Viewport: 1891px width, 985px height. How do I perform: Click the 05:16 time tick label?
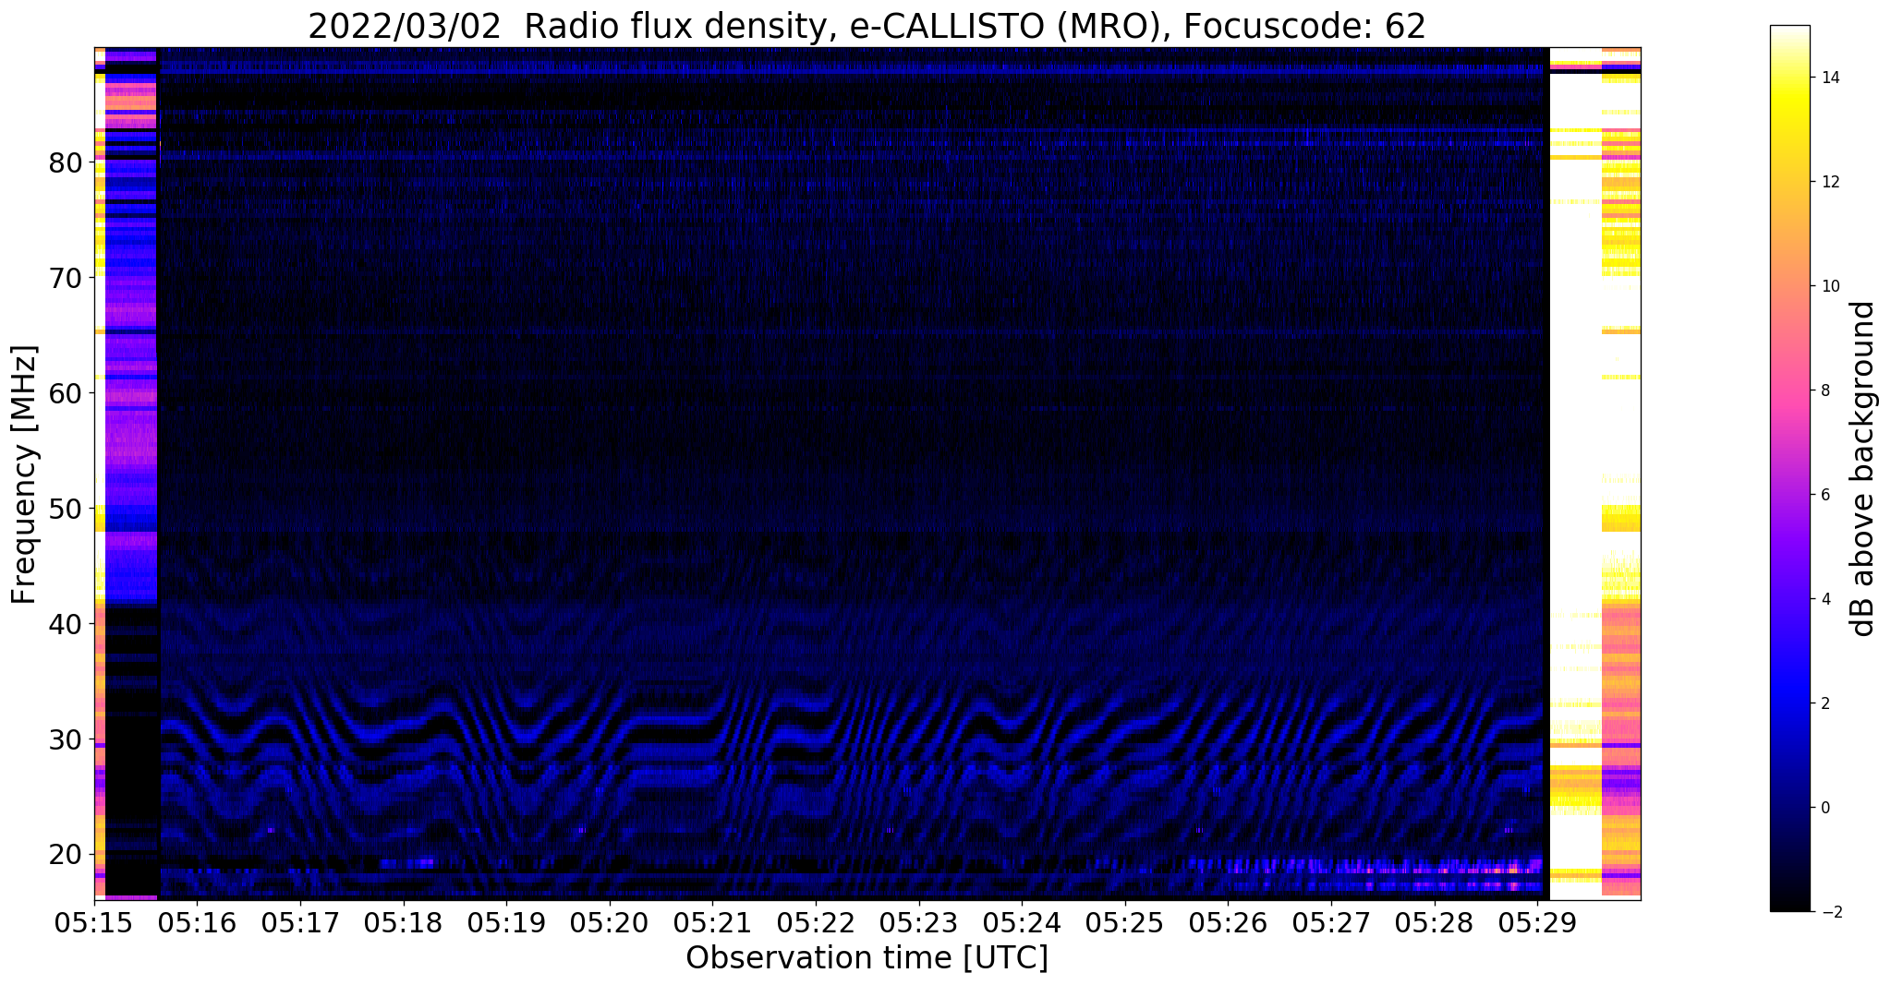(x=197, y=923)
